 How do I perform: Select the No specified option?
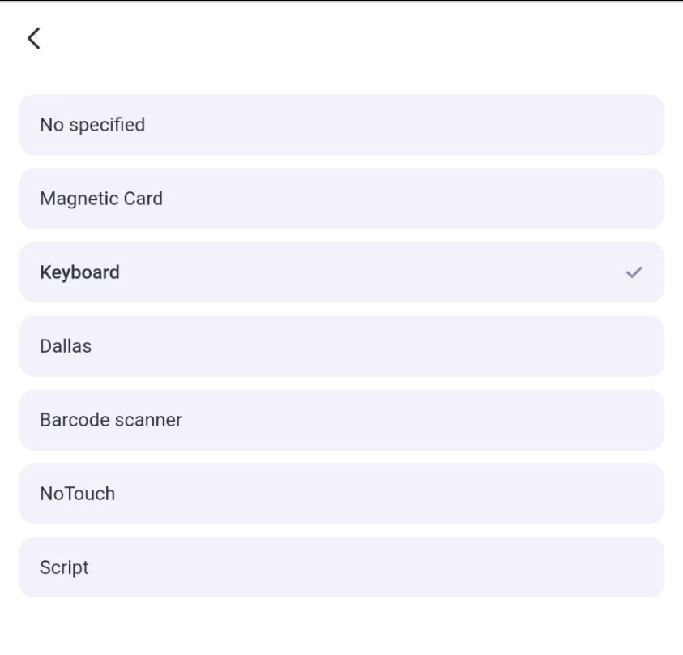pos(342,125)
